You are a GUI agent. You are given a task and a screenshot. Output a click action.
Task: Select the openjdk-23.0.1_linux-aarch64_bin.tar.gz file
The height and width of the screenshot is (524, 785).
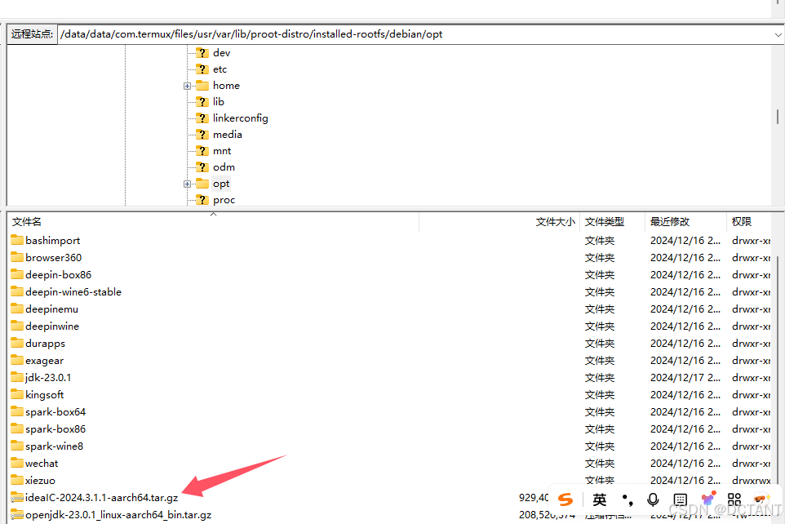coord(118,515)
